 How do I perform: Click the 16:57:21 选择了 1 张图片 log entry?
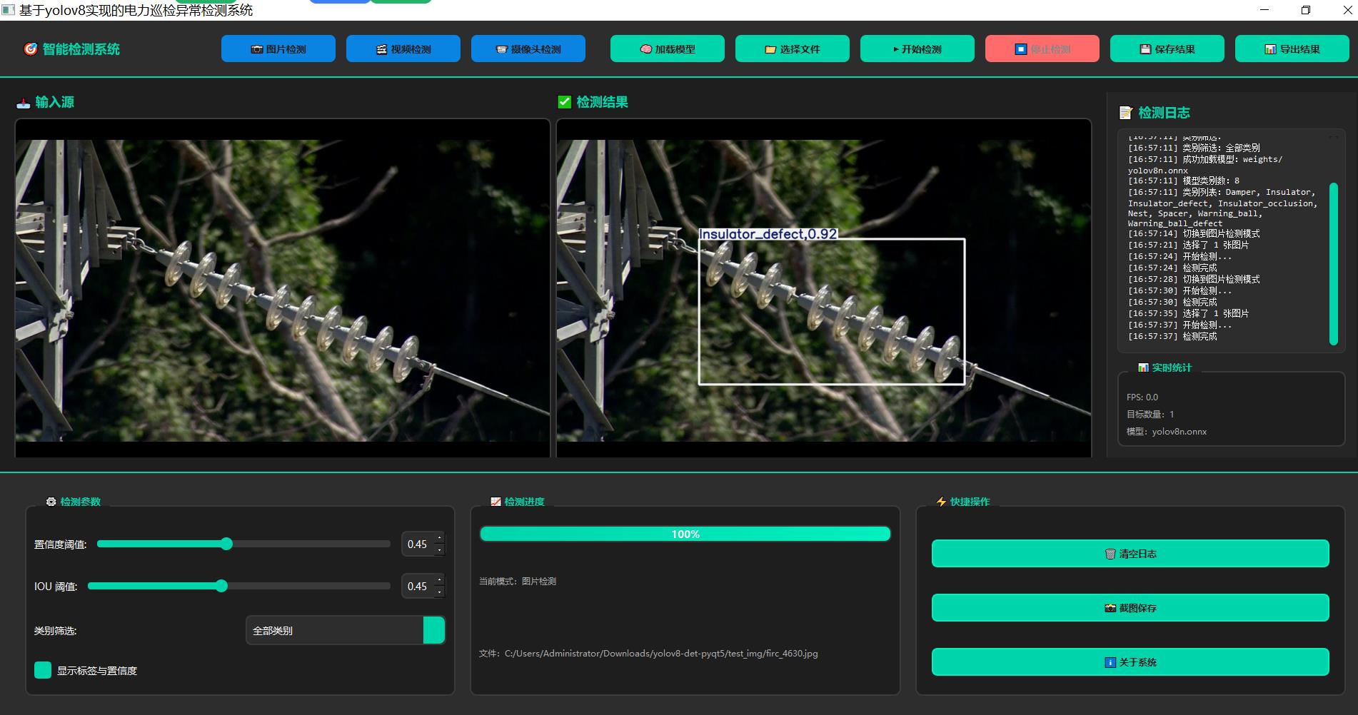coord(1188,245)
